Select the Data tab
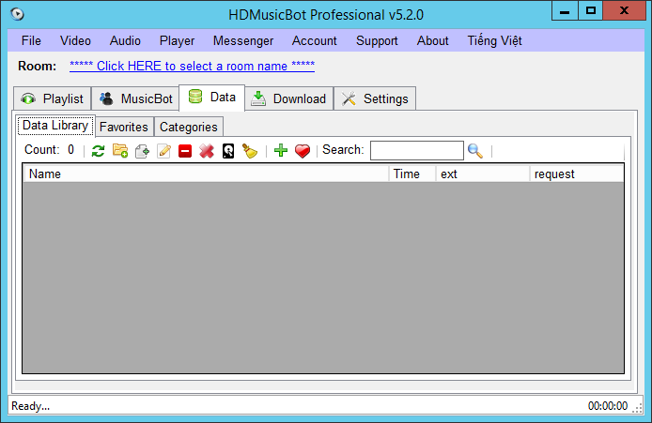The width and height of the screenshot is (652, 423). pos(212,98)
